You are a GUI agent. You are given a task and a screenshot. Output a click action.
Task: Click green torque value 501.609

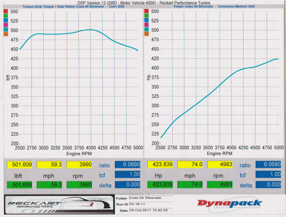point(20,185)
